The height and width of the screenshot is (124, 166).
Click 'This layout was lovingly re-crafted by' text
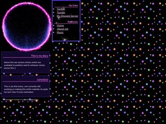click(x=16, y=100)
